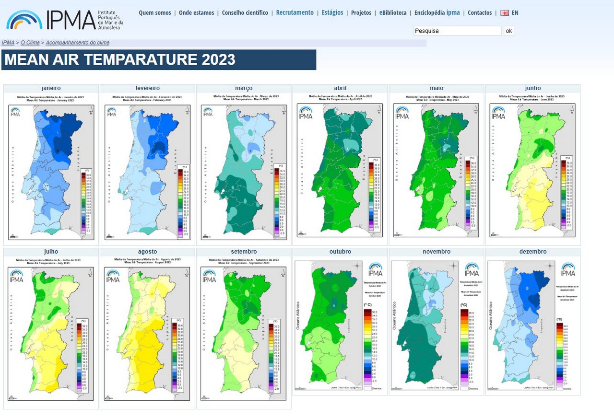614x418 pixels.
Task: Click the compass rose on the novembro map
Action: pos(453,266)
